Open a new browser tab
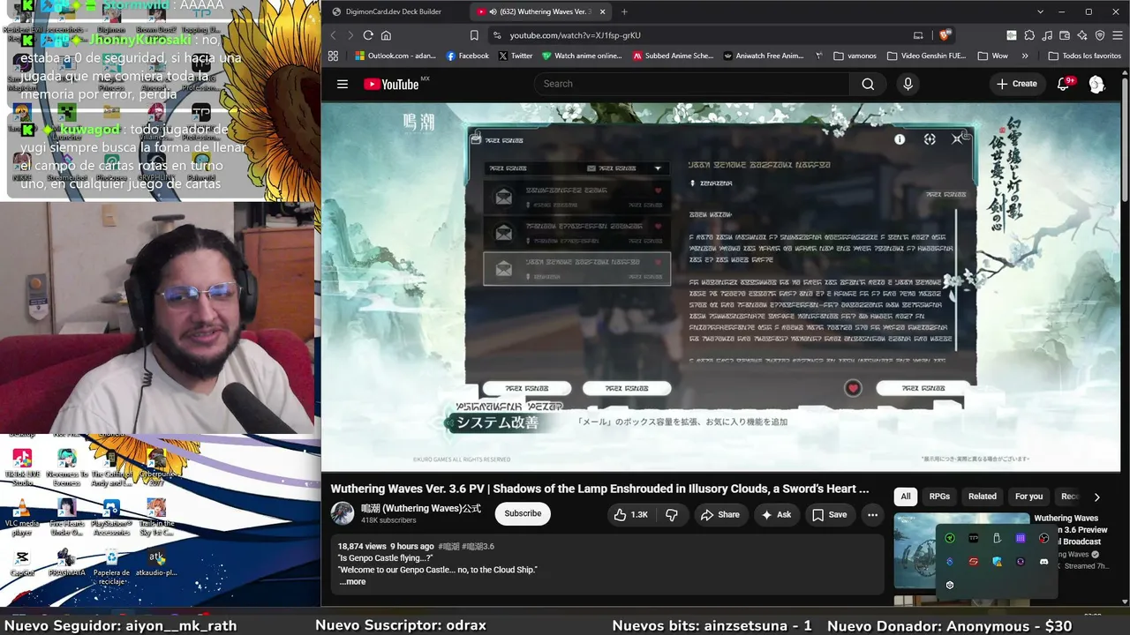 coord(624,11)
